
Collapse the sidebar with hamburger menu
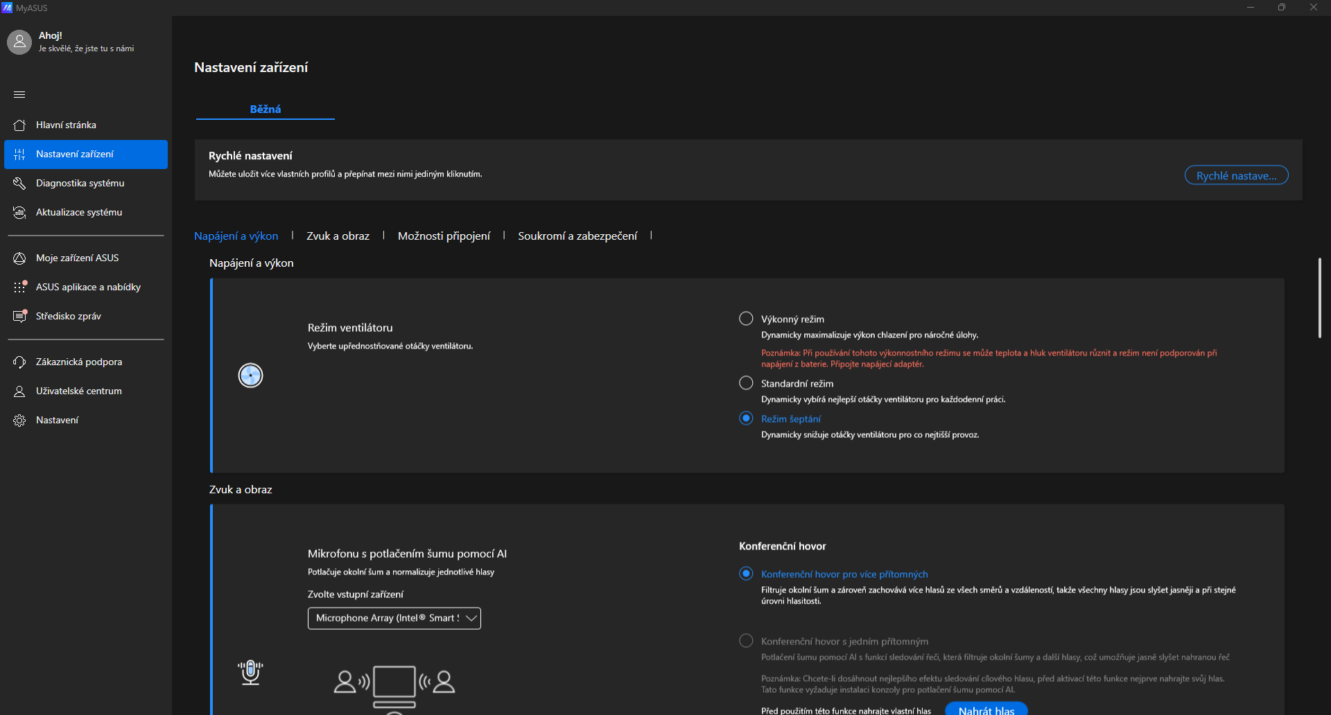pyautogui.click(x=19, y=94)
